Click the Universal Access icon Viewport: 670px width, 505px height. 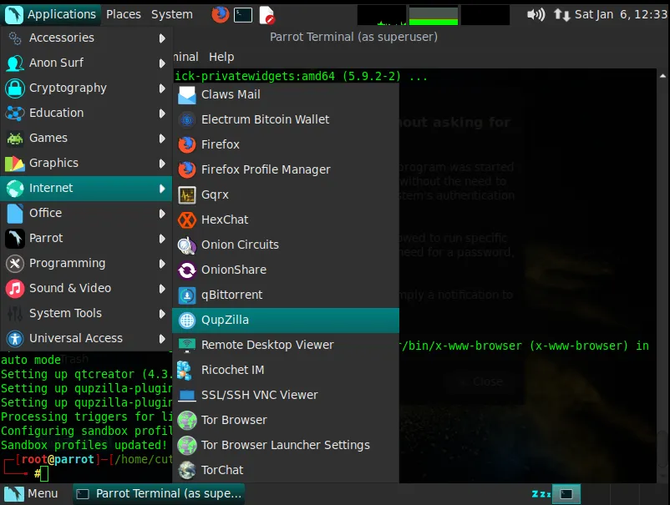pos(15,339)
